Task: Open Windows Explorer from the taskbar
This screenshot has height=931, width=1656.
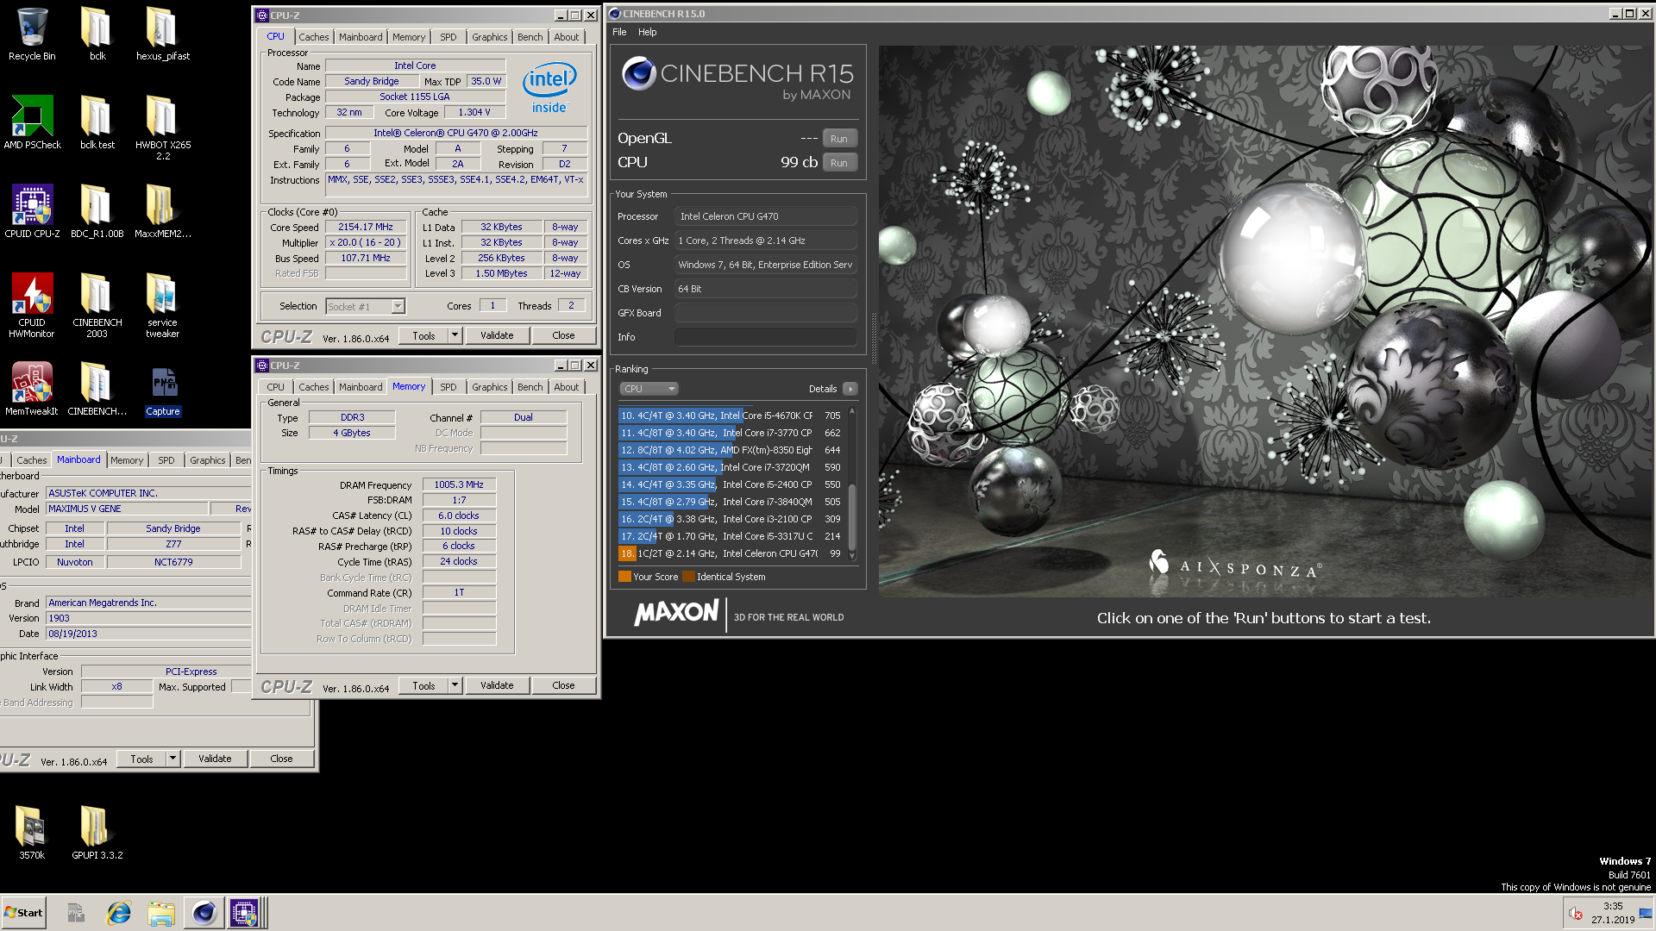Action: 161,913
